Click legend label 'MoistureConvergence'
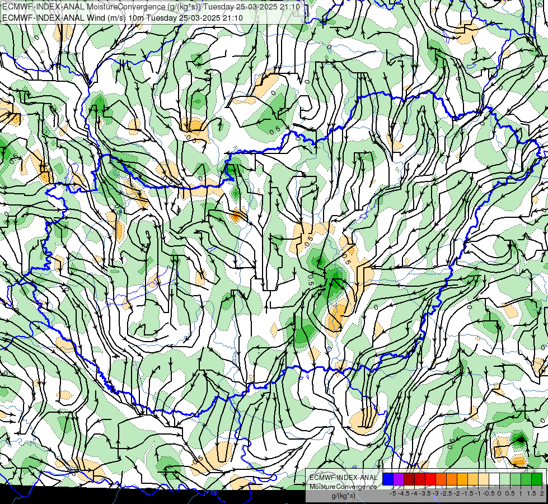 (343, 487)
